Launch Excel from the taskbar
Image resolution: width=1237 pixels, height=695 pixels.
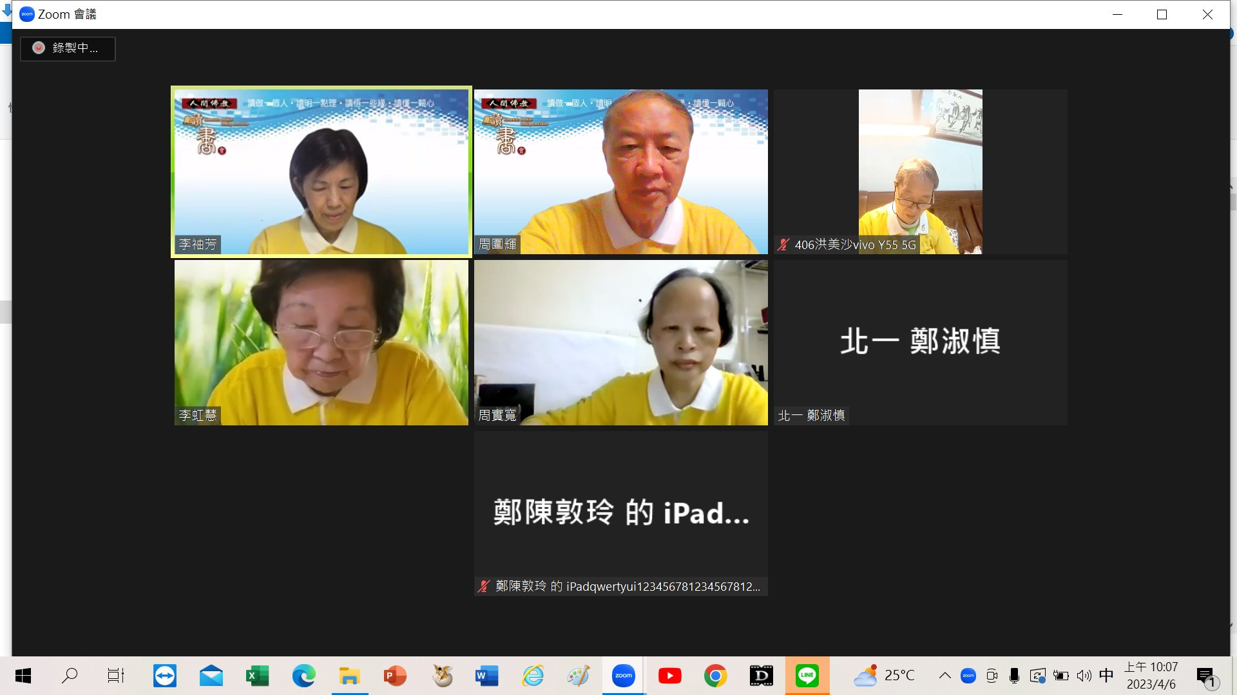(x=257, y=676)
